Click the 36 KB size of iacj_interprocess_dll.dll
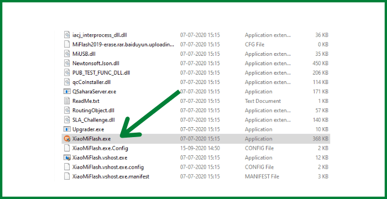387x199 pixels. [x=322, y=35]
